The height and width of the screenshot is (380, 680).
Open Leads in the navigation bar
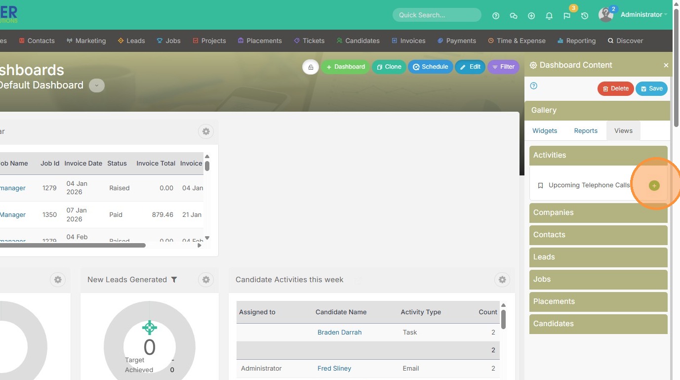click(x=131, y=41)
